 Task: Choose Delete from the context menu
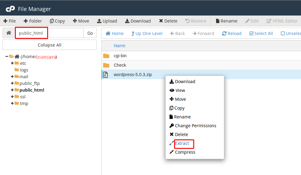click(179, 135)
